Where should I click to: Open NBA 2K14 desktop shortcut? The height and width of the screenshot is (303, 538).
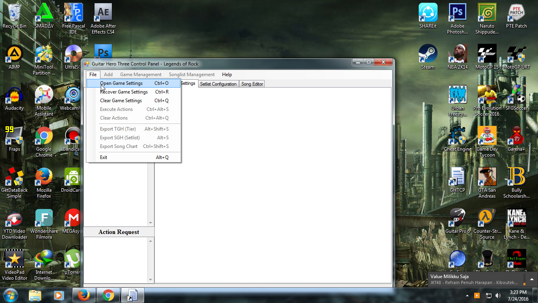458,57
